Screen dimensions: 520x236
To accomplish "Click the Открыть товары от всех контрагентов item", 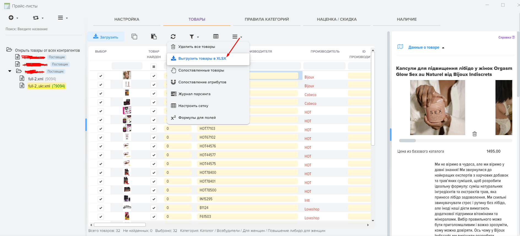I will [x=47, y=50].
